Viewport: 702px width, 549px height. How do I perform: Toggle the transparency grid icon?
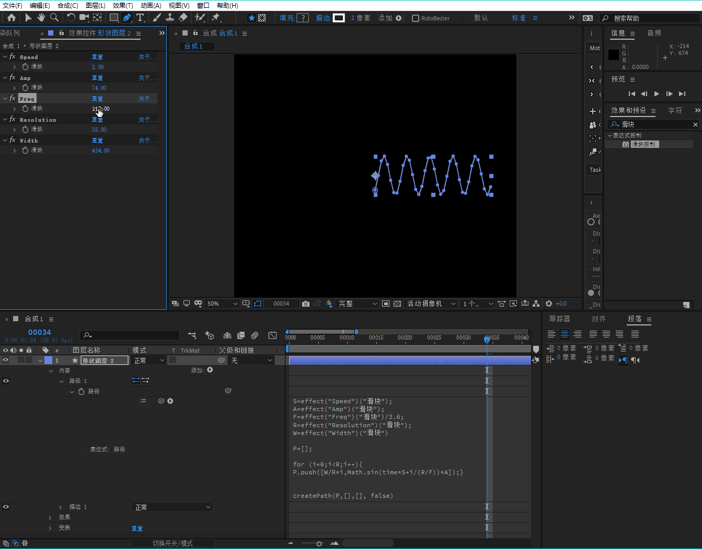pyautogui.click(x=397, y=303)
